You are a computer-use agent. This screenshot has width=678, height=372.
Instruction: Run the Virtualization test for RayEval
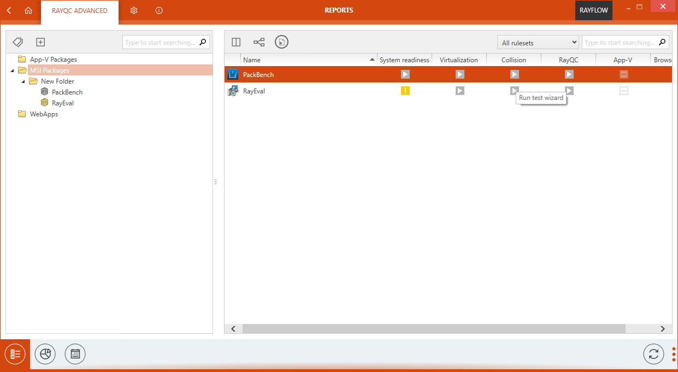click(459, 91)
